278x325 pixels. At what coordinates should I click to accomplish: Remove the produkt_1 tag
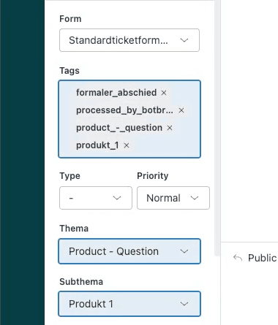pyautogui.click(x=127, y=145)
